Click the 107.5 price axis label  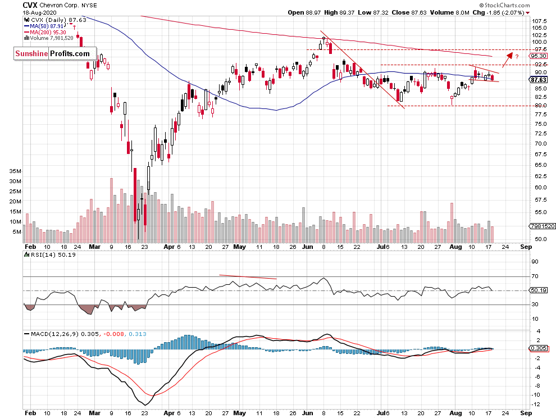(x=539, y=21)
